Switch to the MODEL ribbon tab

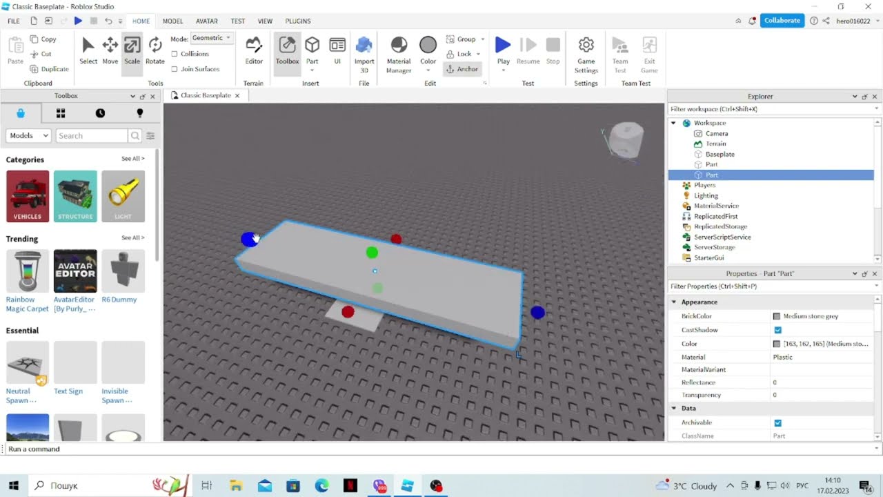[172, 21]
